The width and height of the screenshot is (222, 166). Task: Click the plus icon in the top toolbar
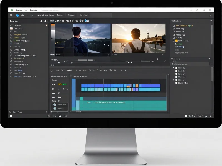coord(32,15)
